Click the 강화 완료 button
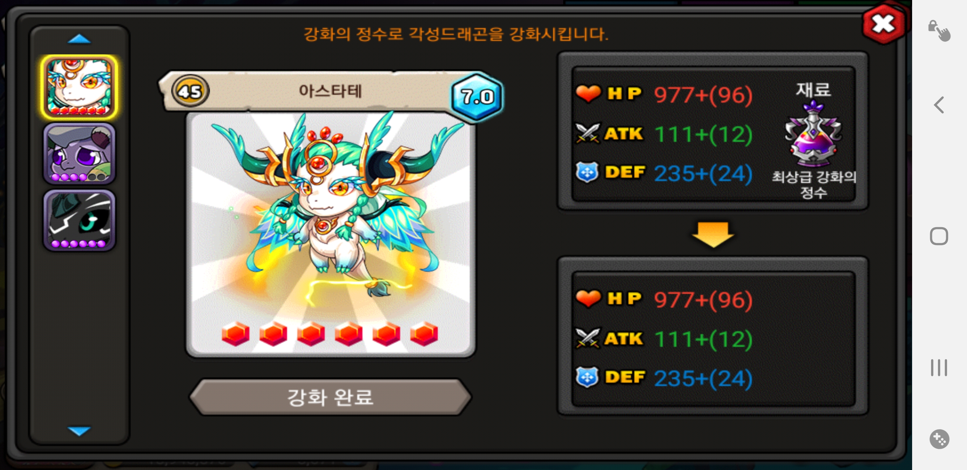The image size is (967, 470). [x=330, y=397]
